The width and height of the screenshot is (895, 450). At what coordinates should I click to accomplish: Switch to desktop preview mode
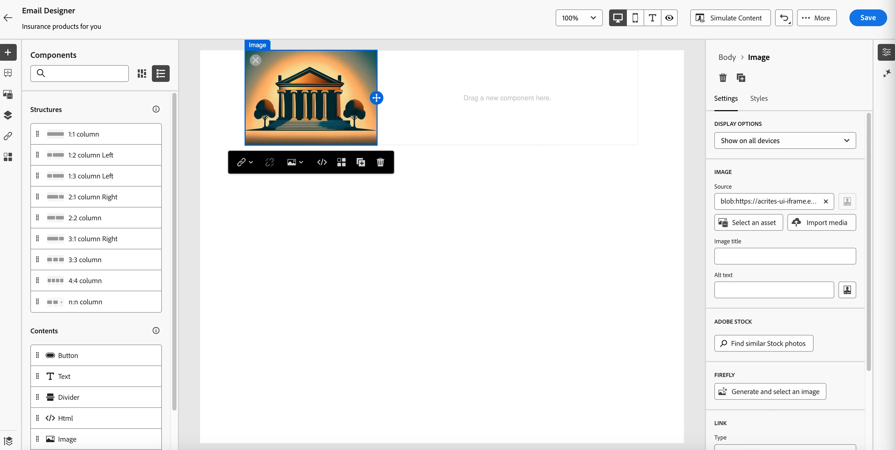pos(618,18)
